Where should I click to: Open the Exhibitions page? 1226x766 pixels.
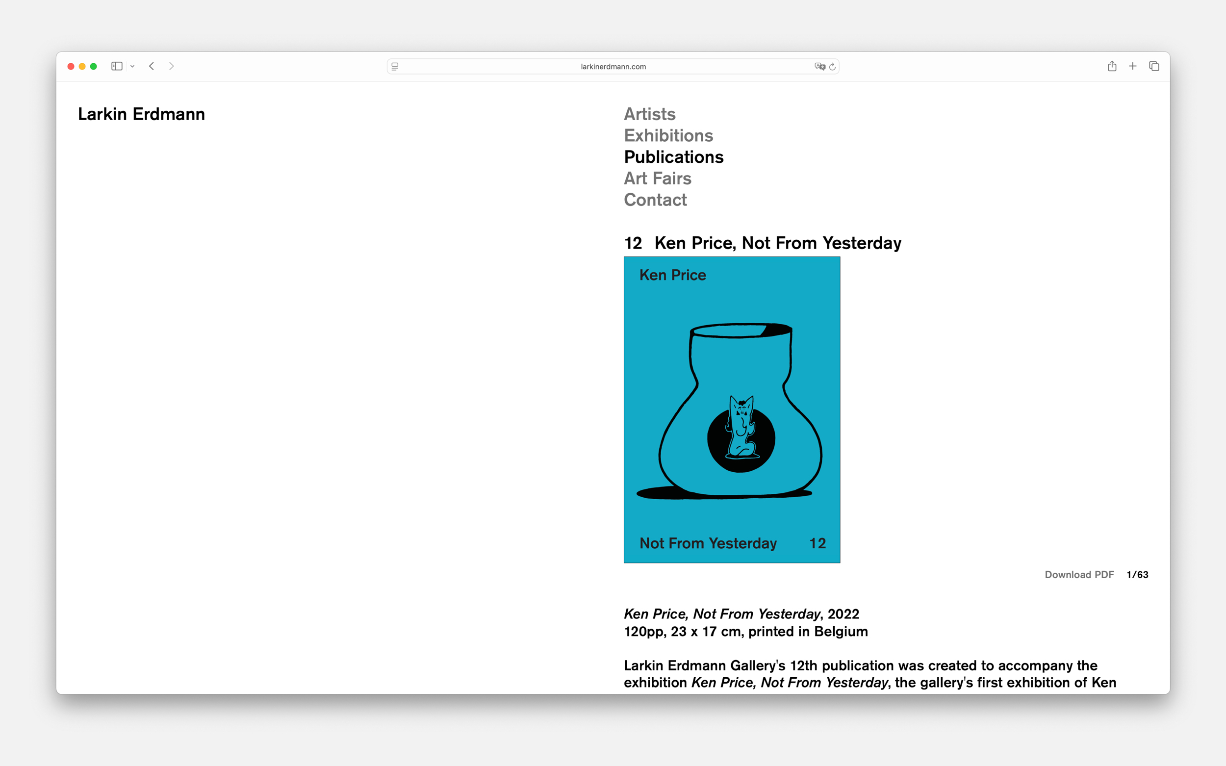[x=668, y=136]
